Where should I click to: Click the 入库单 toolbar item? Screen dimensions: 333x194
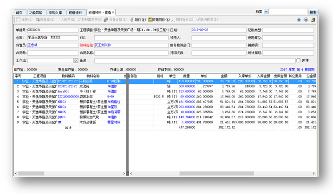[66, 19]
